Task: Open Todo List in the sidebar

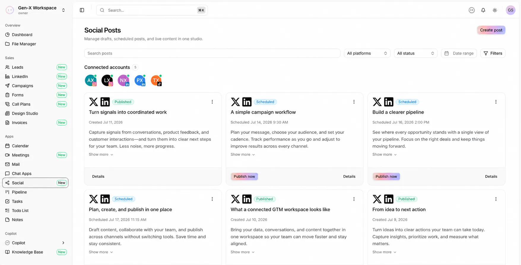Action: [35, 211]
